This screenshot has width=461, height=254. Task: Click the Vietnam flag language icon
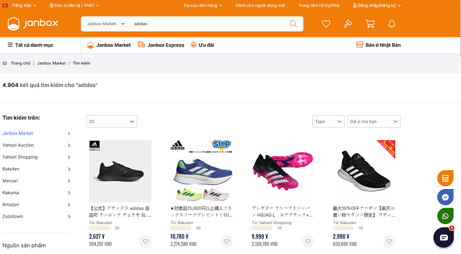click(x=5, y=5)
